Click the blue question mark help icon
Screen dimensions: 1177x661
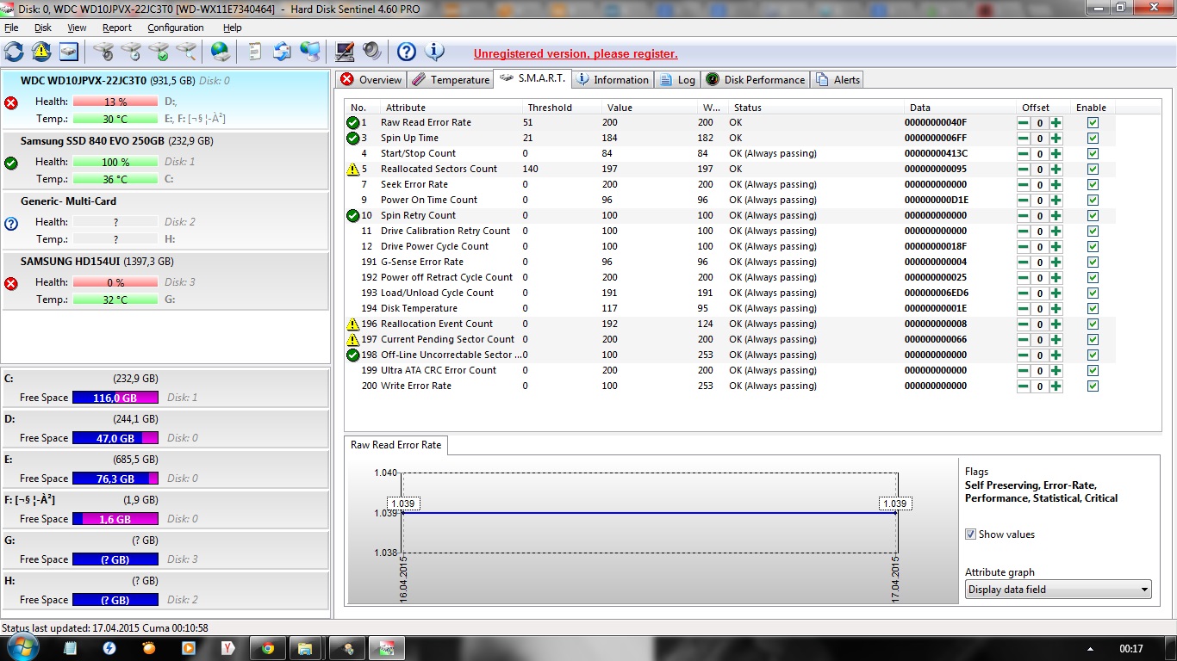click(406, 52)
